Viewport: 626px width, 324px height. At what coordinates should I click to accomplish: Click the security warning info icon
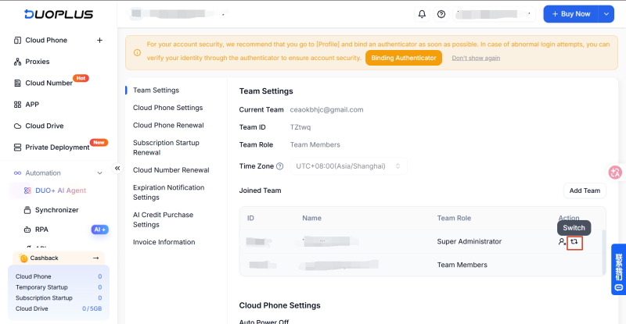(137, 52)
